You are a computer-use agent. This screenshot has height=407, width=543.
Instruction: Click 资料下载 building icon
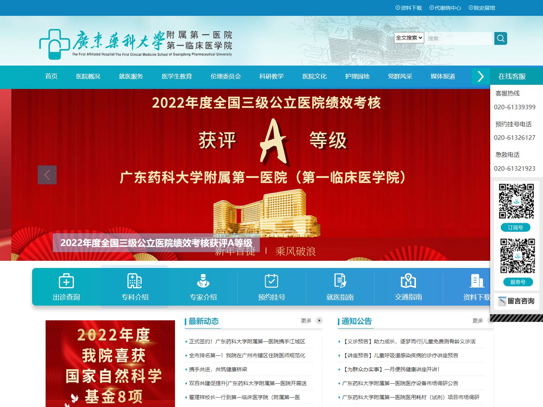click(x=477, y=281)
